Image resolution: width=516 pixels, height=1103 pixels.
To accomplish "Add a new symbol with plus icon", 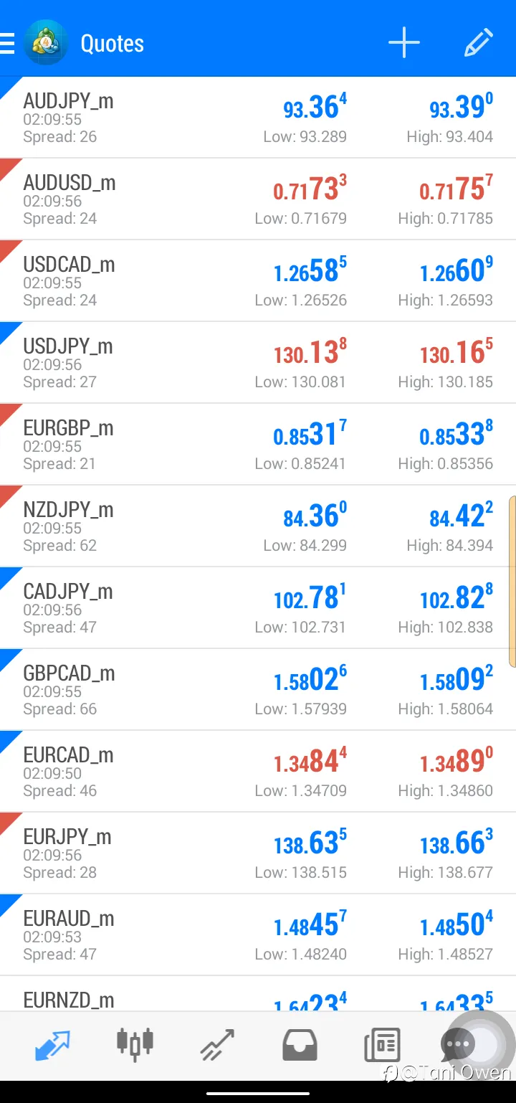I will (x=404, y=44).
